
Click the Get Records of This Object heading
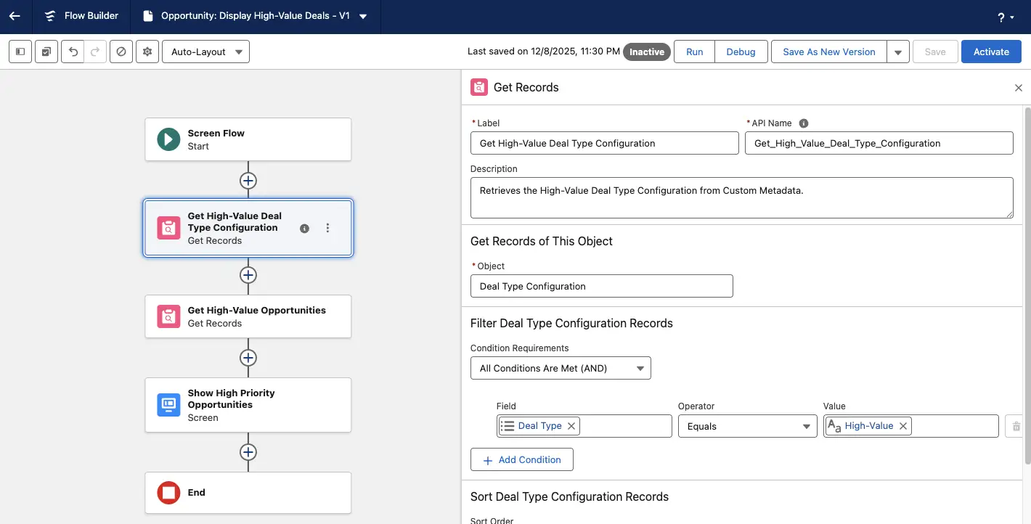542,242
